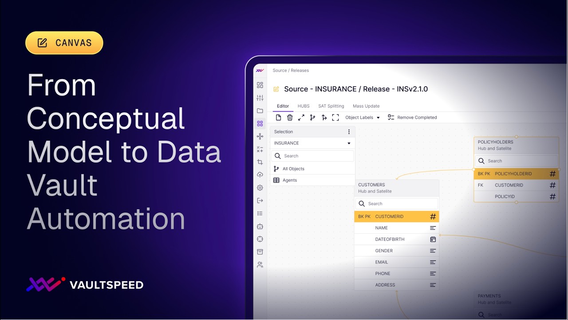The image size is (568, 320).
Task: Click the yellow edit icon beside release title
Action: point(276,89)
